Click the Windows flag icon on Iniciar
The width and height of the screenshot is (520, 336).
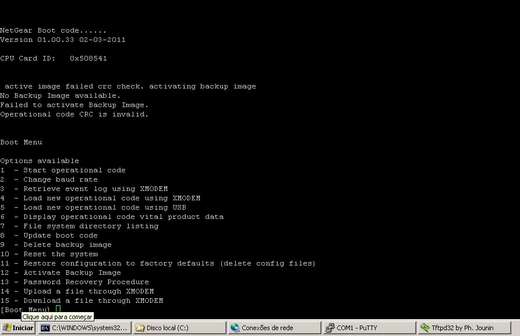(x=6, y=328)
